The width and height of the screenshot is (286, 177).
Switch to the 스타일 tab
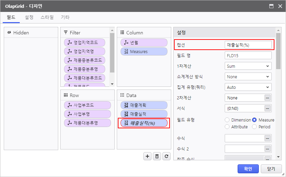tap(47, 17)
